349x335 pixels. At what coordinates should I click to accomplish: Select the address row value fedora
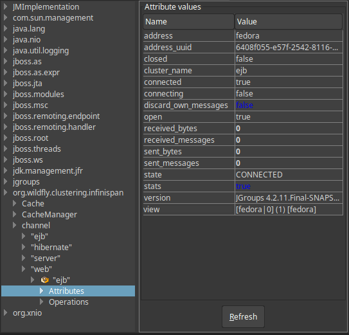(x=289, y=35)
